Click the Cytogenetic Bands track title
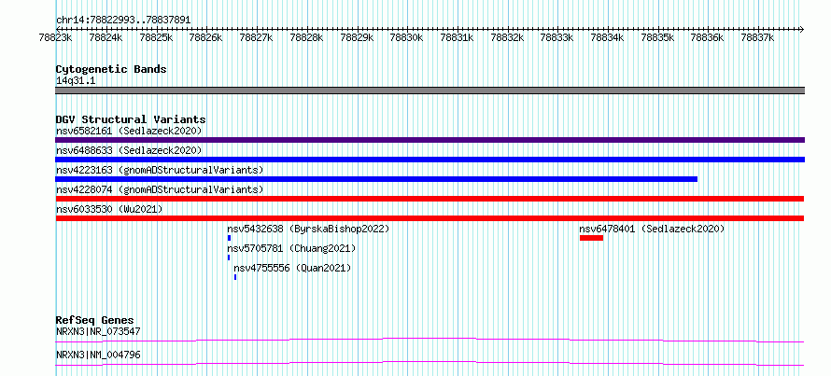This screenshot has width=831, height=376. [x=111, y=69]
